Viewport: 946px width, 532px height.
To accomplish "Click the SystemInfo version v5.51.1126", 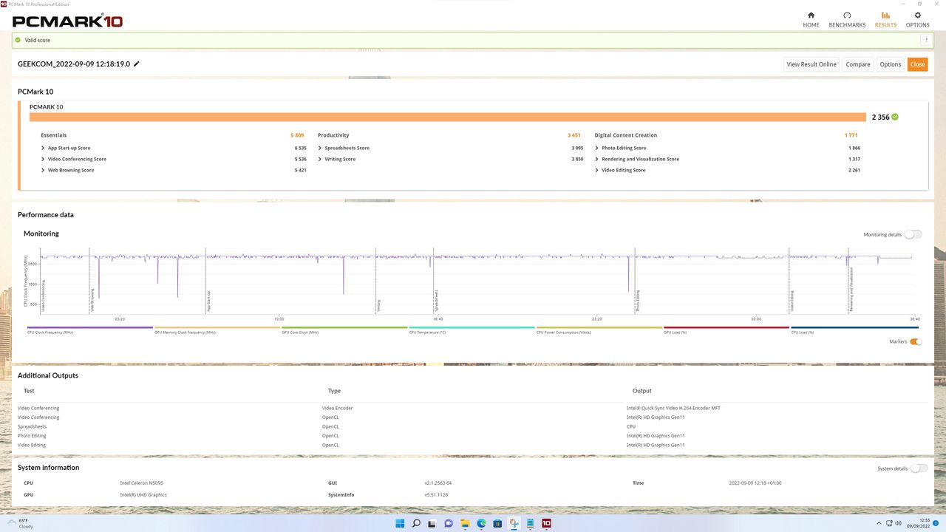I will (436, 495).
